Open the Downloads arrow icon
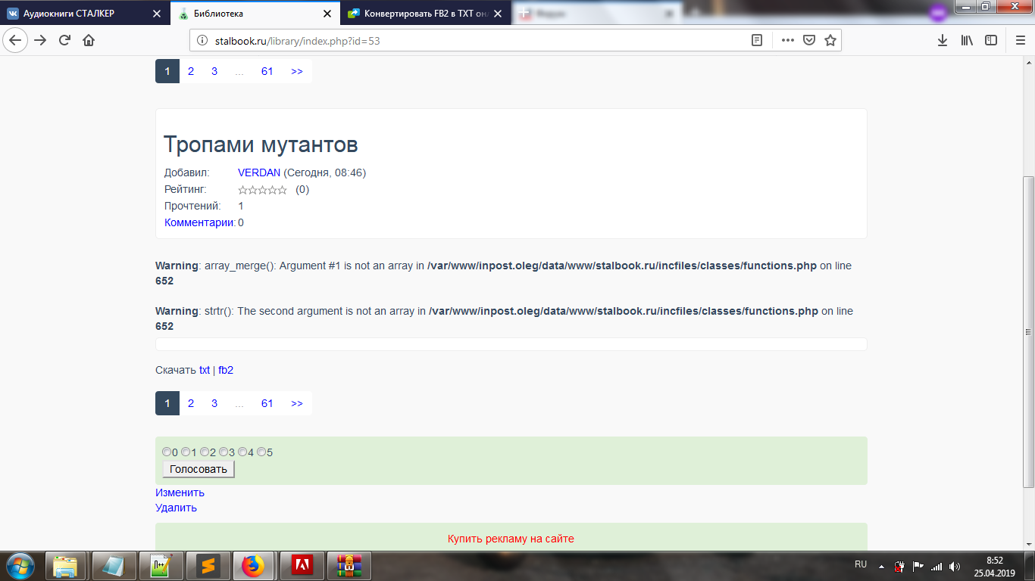The height and width of the screenshot is (581, 1035). pos(943,41)
